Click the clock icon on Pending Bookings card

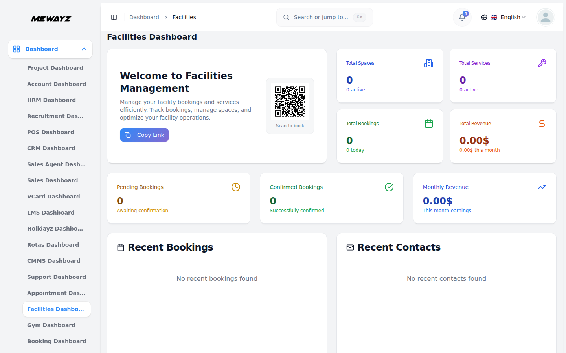[236, 187]
